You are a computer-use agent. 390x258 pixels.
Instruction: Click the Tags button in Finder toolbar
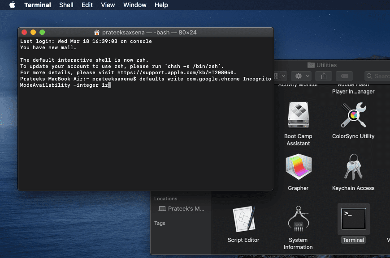[344, 76]
